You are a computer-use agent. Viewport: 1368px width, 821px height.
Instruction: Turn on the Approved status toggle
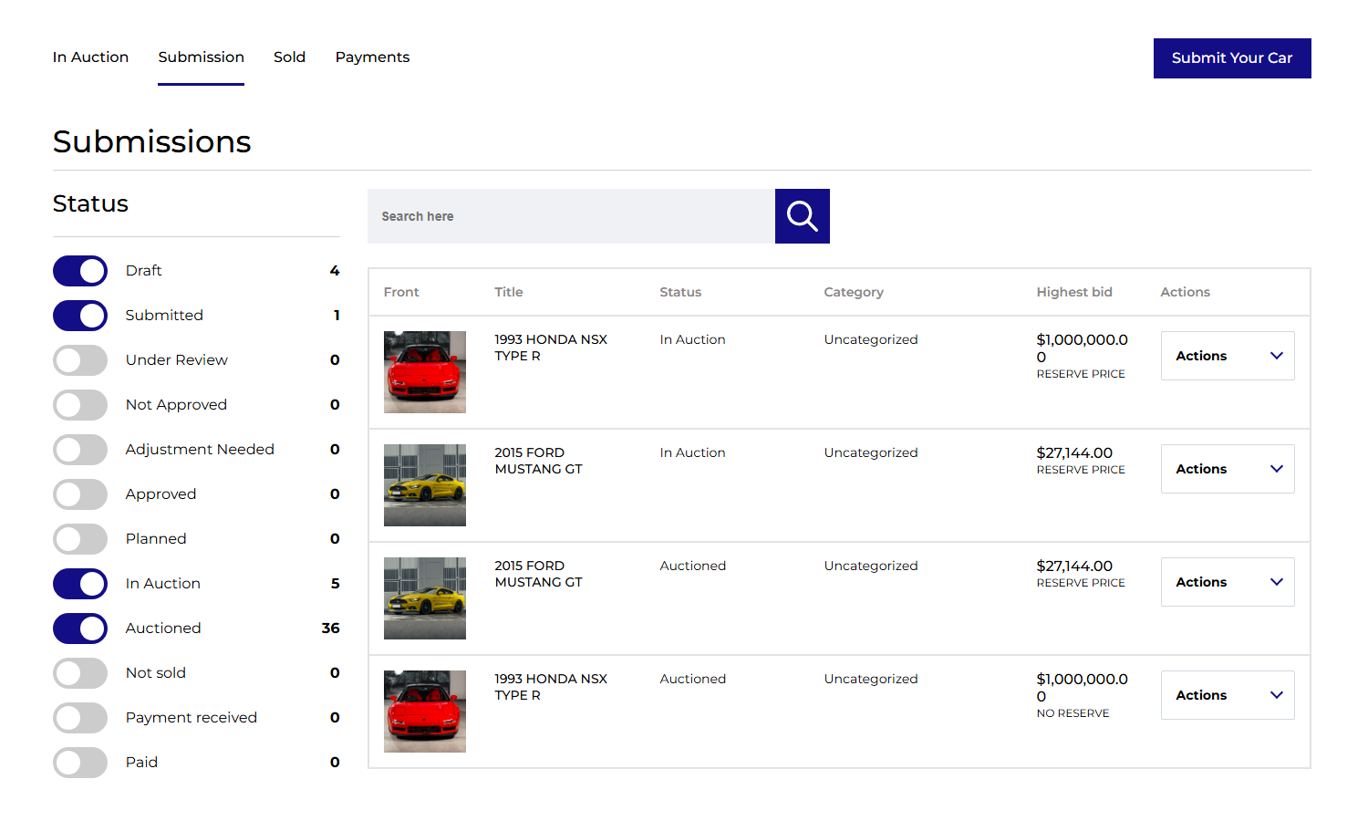pos(80,494)
